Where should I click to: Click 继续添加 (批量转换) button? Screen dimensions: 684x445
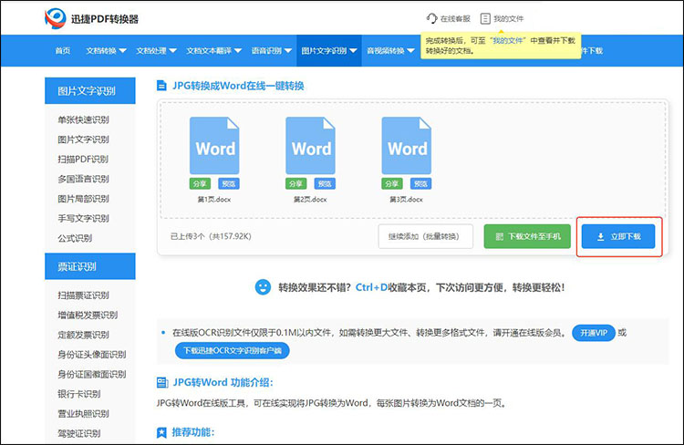pyautogui.click(x=425, y=236)
